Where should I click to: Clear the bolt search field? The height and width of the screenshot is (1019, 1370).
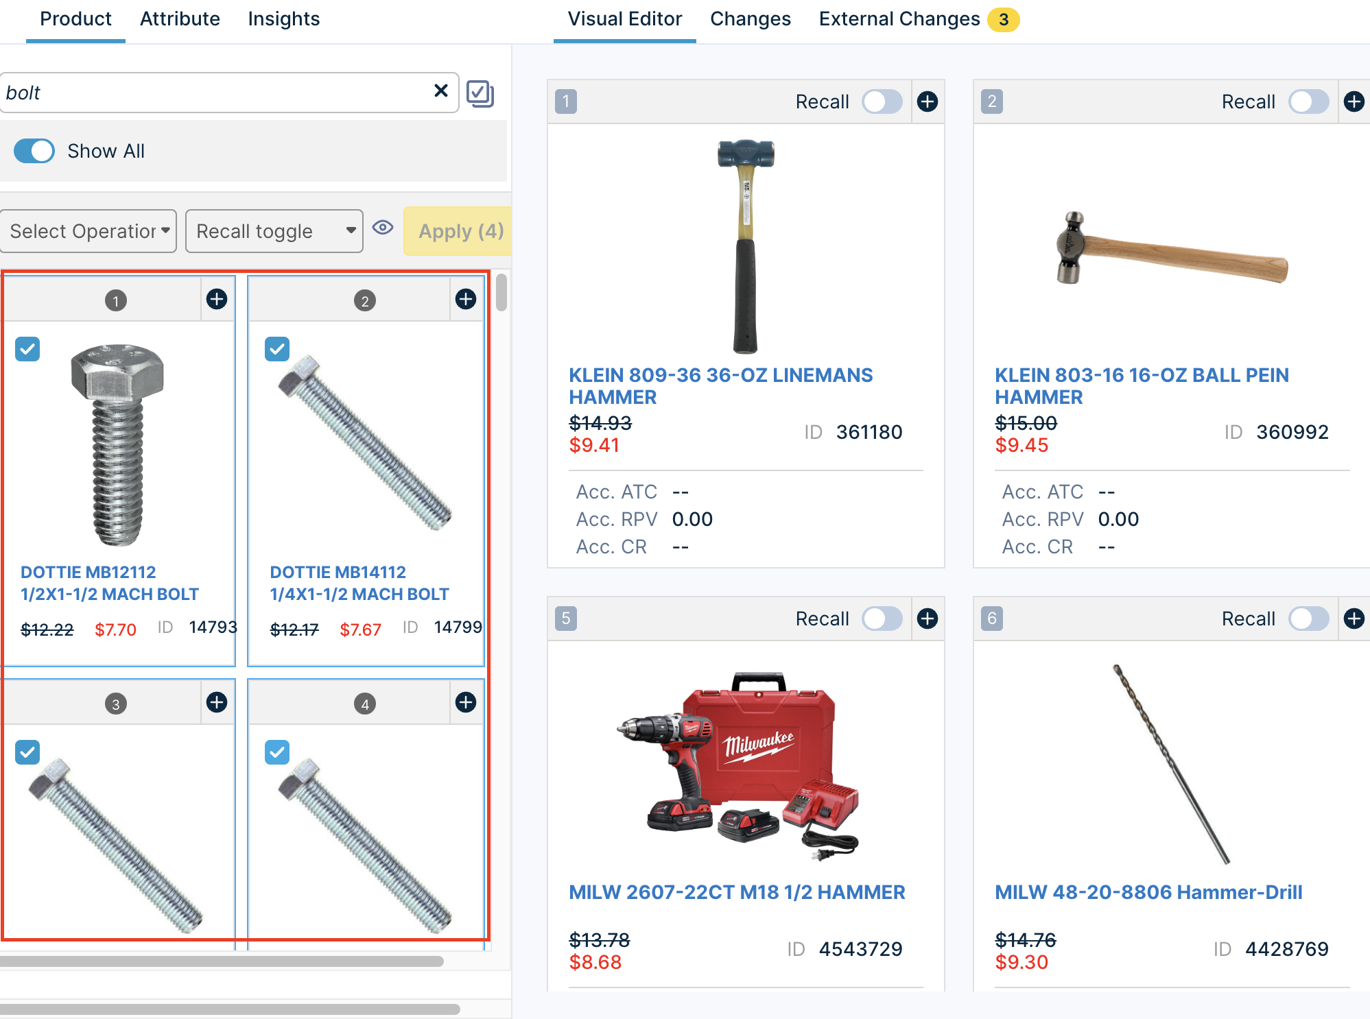click(x=441, y=91)
